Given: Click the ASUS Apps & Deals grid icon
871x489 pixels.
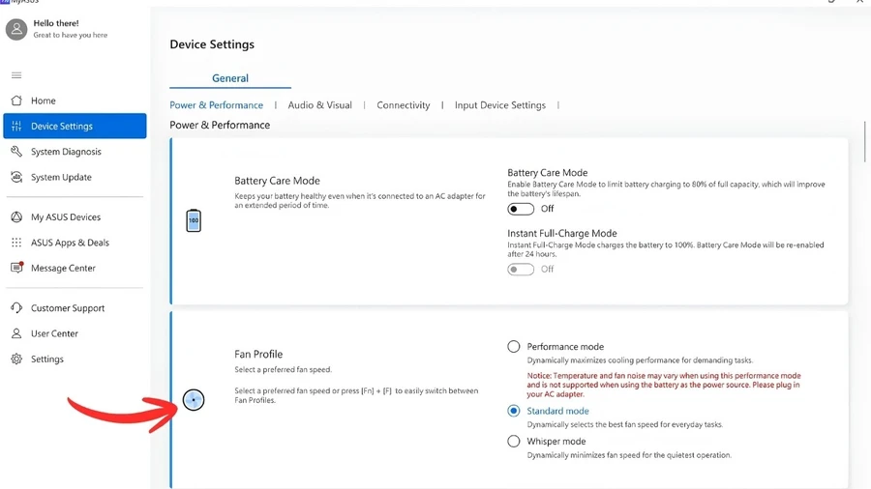Looking at the screenshot, I should [16, 243].
